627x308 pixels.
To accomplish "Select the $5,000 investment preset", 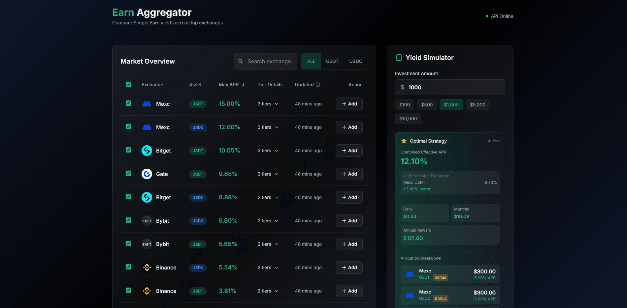I will click(477, 104).
